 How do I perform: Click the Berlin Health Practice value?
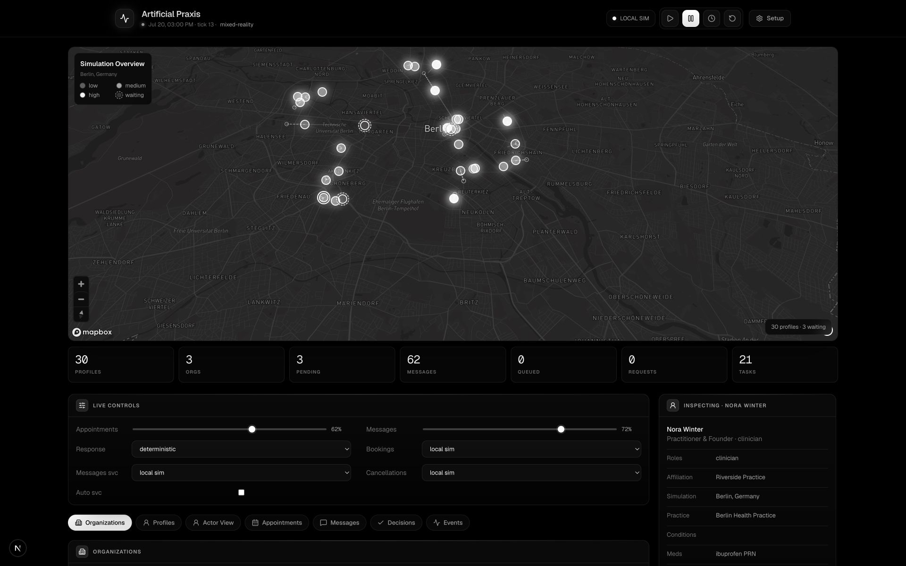746,516
